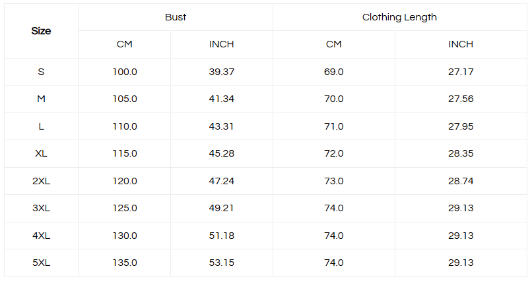This screenshot has width=530, height=281.
Task: Click the bust inch value 45.28
Action: click(222, 153)
